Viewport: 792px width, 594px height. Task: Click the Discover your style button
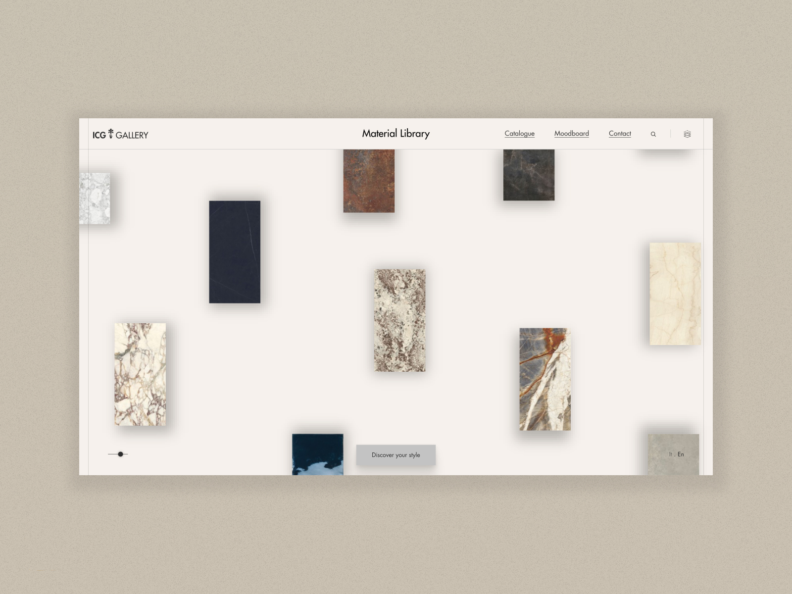pyautogui.click(x=396, y=455)
